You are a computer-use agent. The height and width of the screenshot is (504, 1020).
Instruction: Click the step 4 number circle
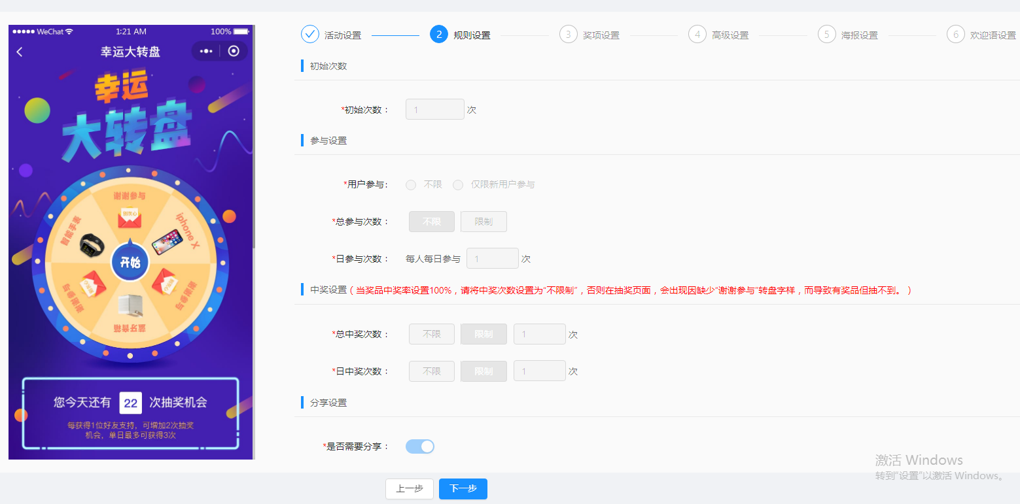[697, 34]
